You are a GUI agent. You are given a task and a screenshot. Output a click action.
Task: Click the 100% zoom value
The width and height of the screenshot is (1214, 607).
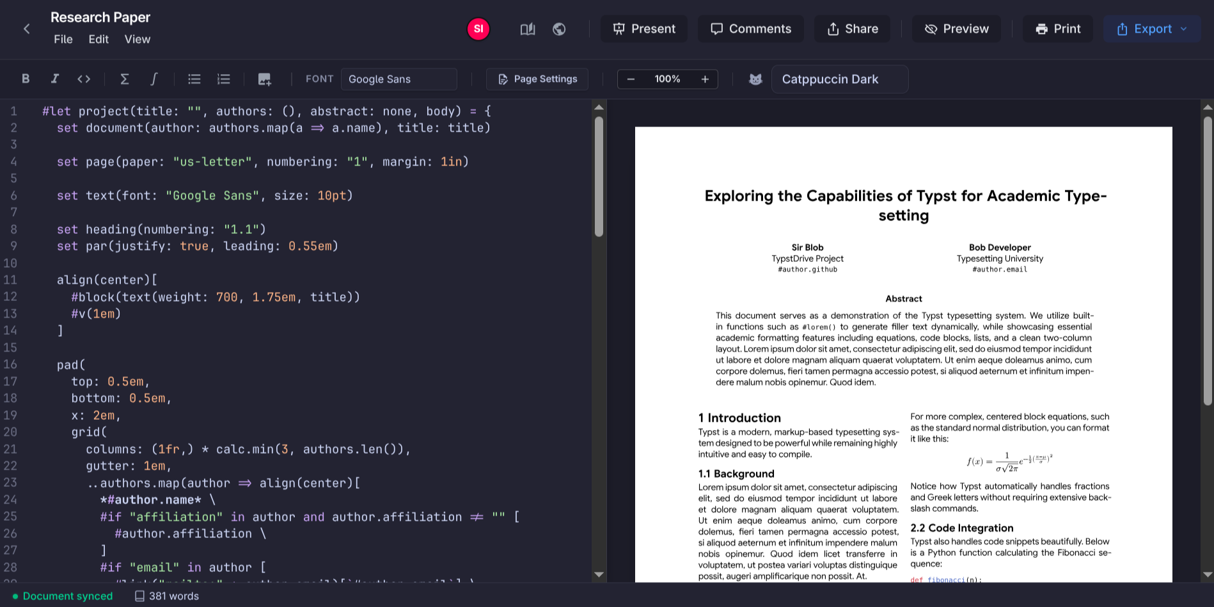pos(667,79)
